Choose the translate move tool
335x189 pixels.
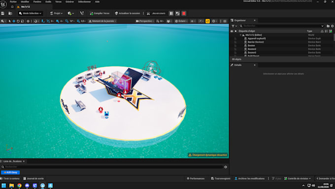pyautogui.click(x=14, y=21)
